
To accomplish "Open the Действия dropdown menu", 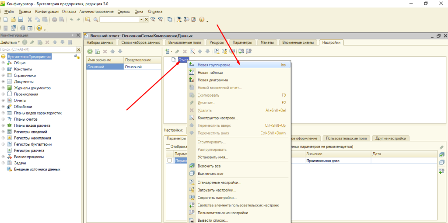I will pyautogui.click(x=10, y=42).
